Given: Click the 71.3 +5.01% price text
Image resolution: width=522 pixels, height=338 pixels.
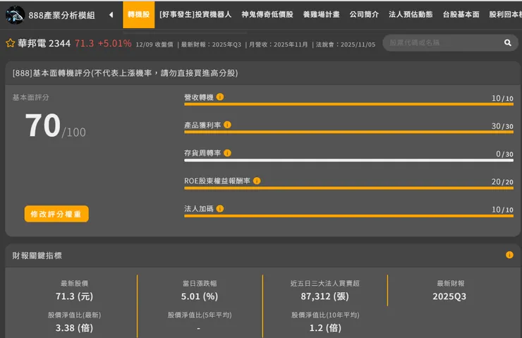Looking at the screenshot, I should [x=103, y=43].
